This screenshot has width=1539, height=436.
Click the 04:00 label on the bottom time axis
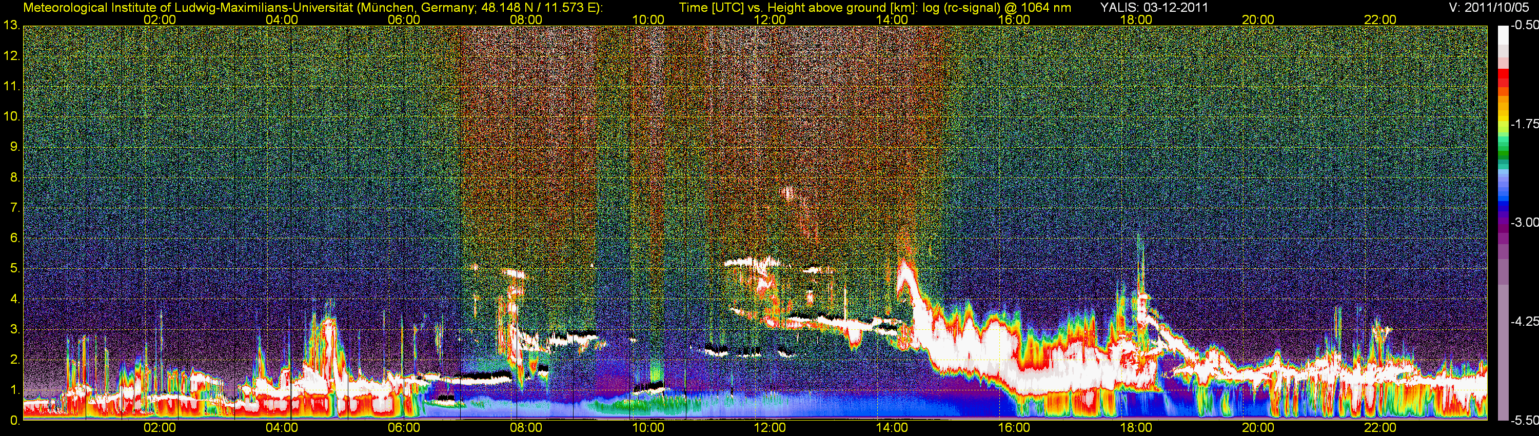pos(282,428)
